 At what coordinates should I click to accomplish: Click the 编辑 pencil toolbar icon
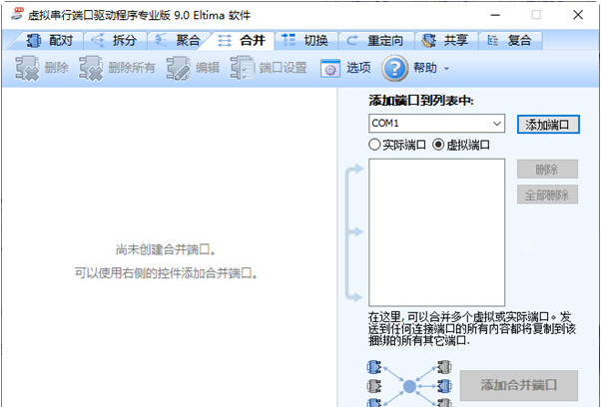pyautogui.click(x=179, y=68)
